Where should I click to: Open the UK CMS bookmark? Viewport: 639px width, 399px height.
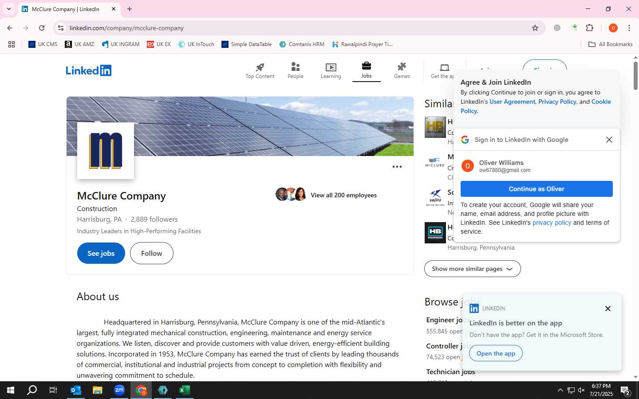[x=43, y=44]
